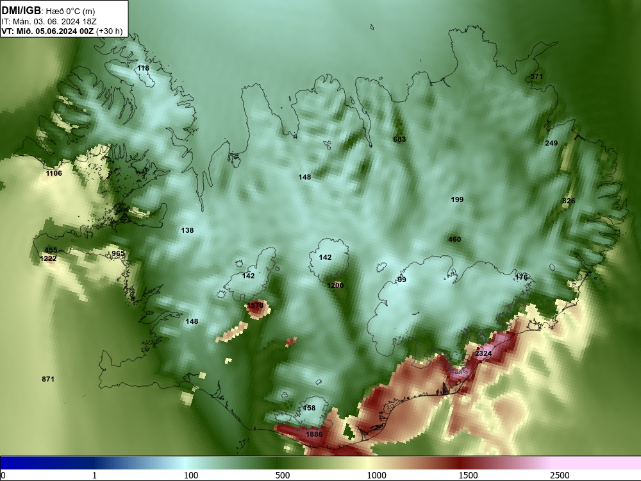Click the 1200 value label
This screenshot has width=641, height=481.
[335, 285]
